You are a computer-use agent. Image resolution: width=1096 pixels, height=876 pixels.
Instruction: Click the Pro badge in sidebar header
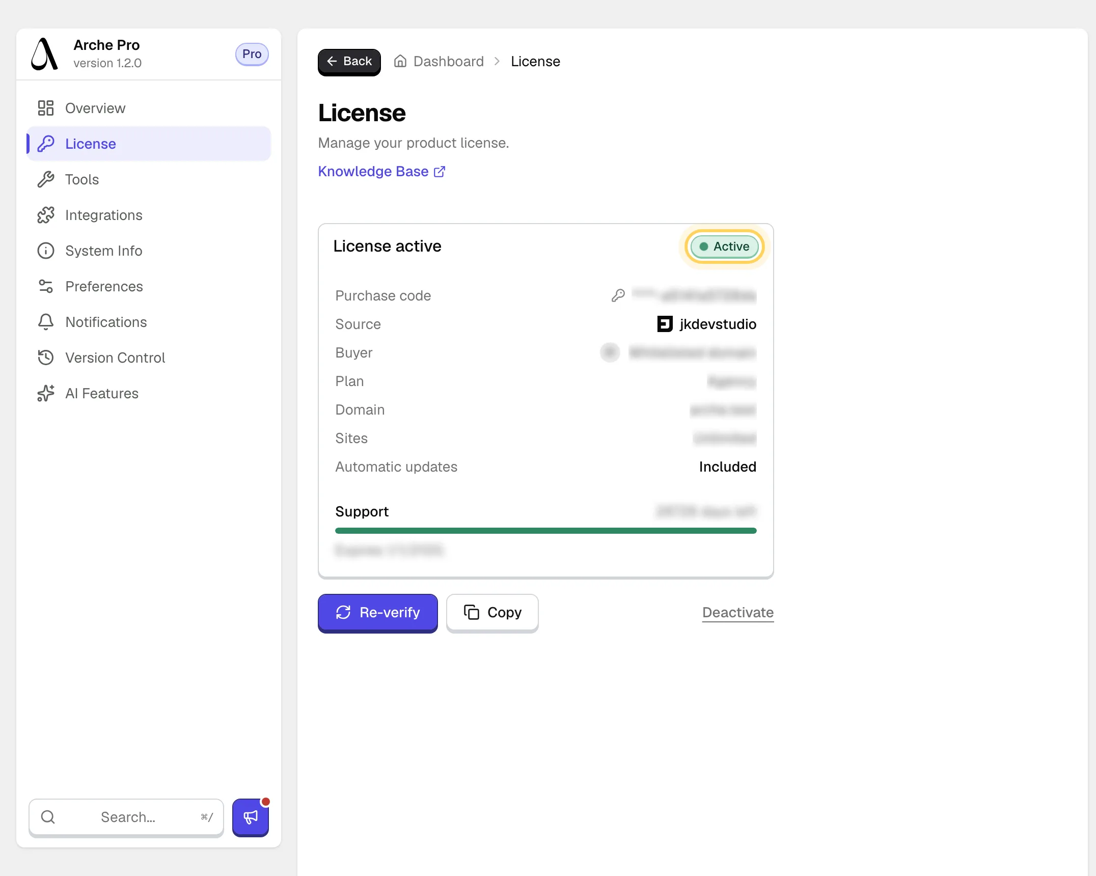(x=252, y=54)
